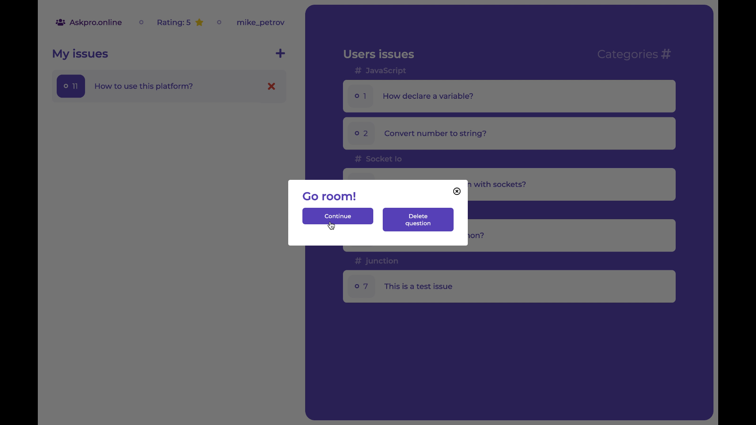Click red X to delete my issue
The image size is (756, 425).
coord(271,86)
